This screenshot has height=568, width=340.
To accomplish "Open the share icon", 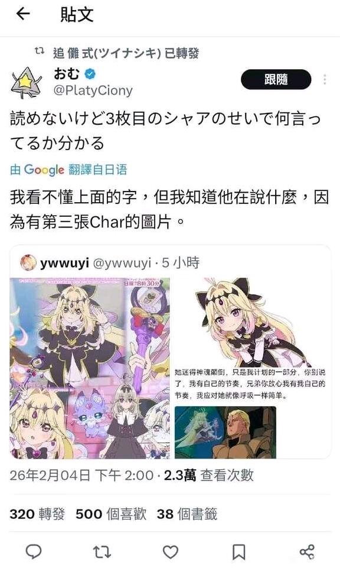I will click(307, 552).
